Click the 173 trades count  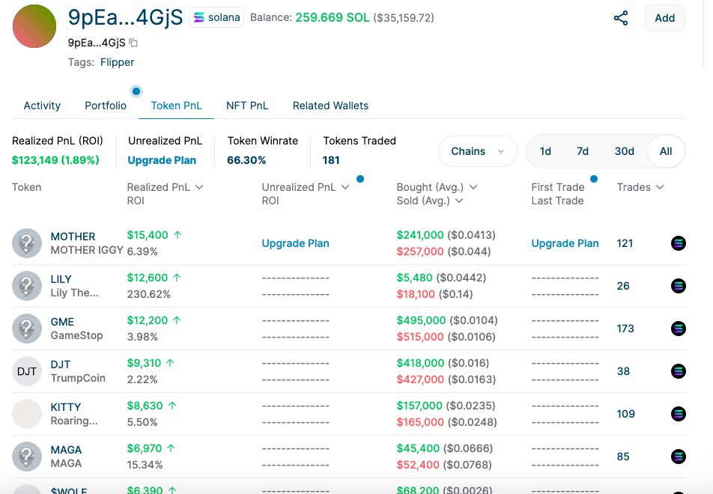pyautogui.click(x=625, y=329)
